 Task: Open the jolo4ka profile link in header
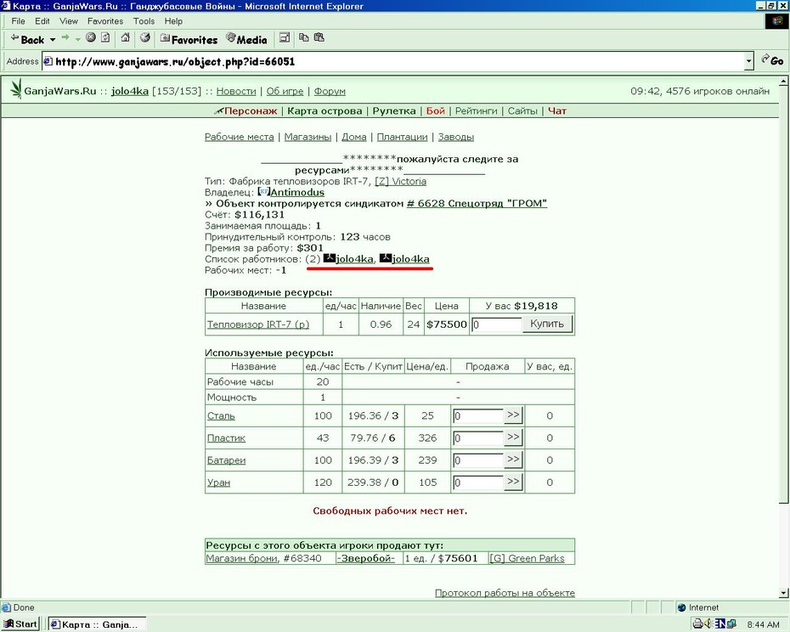pos(130,91)
